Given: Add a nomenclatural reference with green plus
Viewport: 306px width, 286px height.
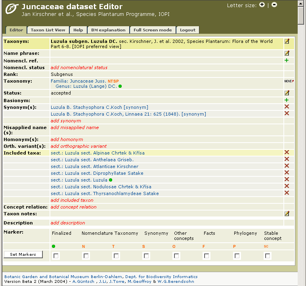Looking at the screenshot, I should [287, 60].
